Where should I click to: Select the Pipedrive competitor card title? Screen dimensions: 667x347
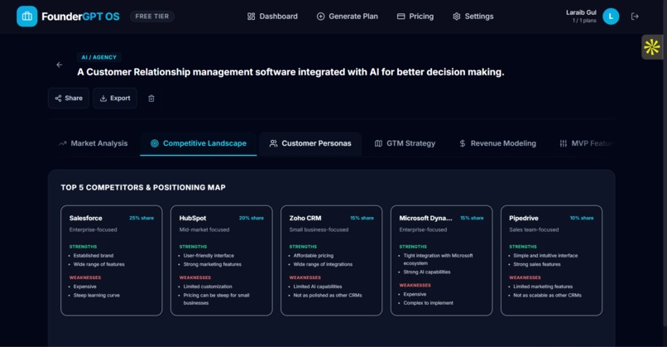[x=524, y=218]
